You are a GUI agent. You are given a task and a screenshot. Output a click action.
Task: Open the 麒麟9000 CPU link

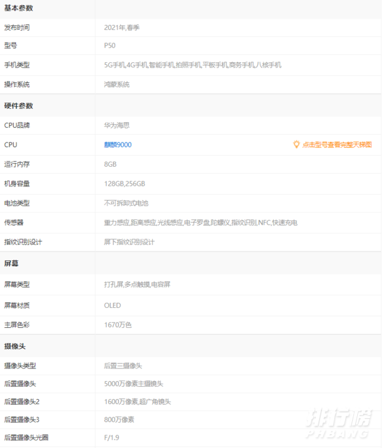click(x=118, y=145)
